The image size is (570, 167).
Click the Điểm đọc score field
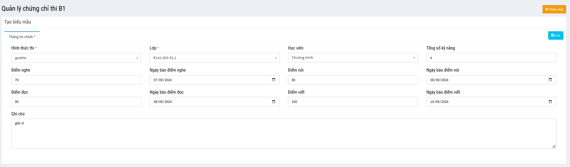tap(76, 102)
